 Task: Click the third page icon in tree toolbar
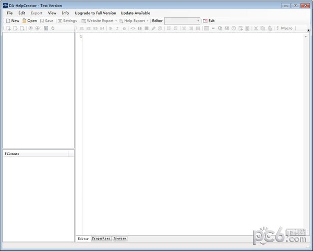[22, 28]
